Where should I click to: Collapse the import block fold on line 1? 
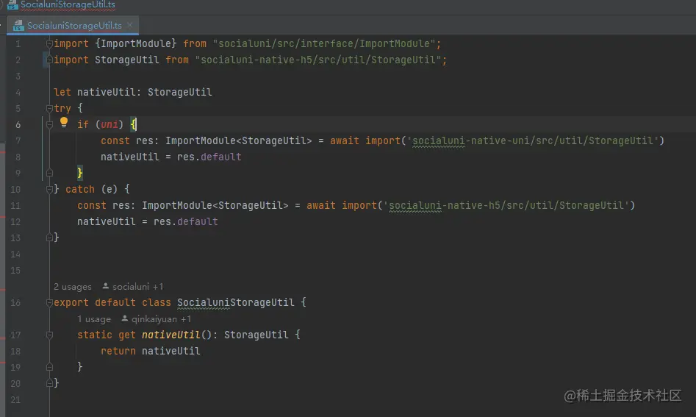tap(49, 43)
